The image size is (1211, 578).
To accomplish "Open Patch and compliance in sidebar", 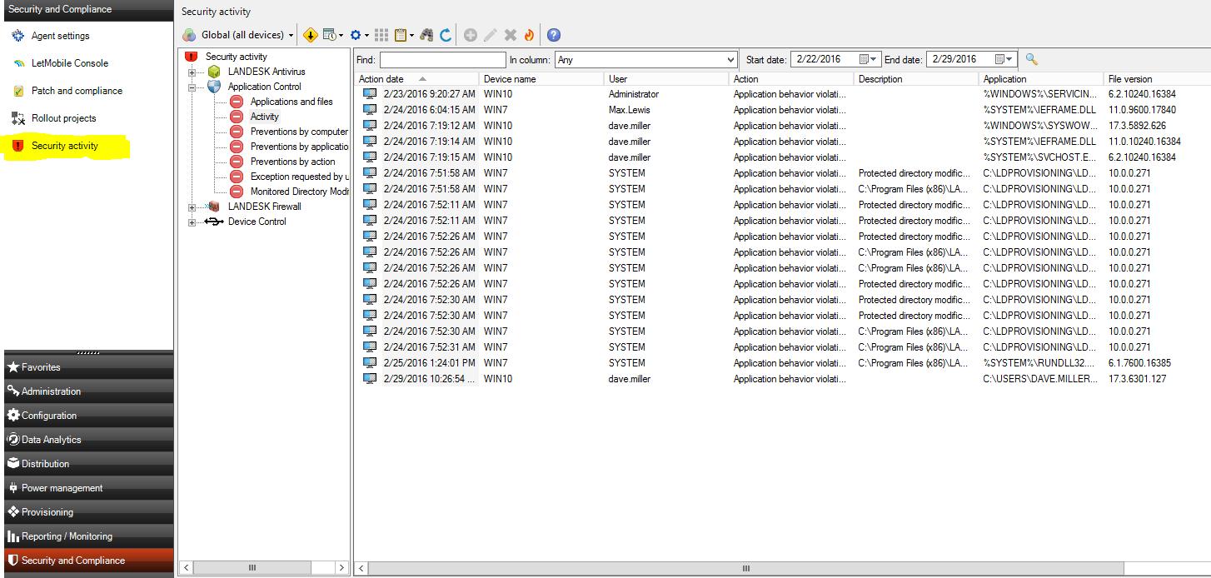I will click(x=77, y=91).
